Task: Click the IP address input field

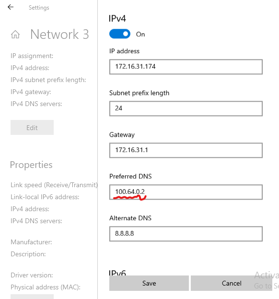Action: click(186, 67)
